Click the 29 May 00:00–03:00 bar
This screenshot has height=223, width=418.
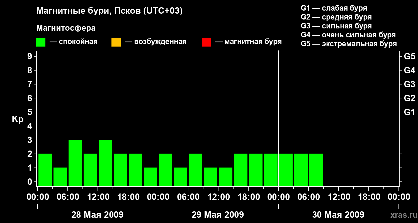click(x=166, y=170)
